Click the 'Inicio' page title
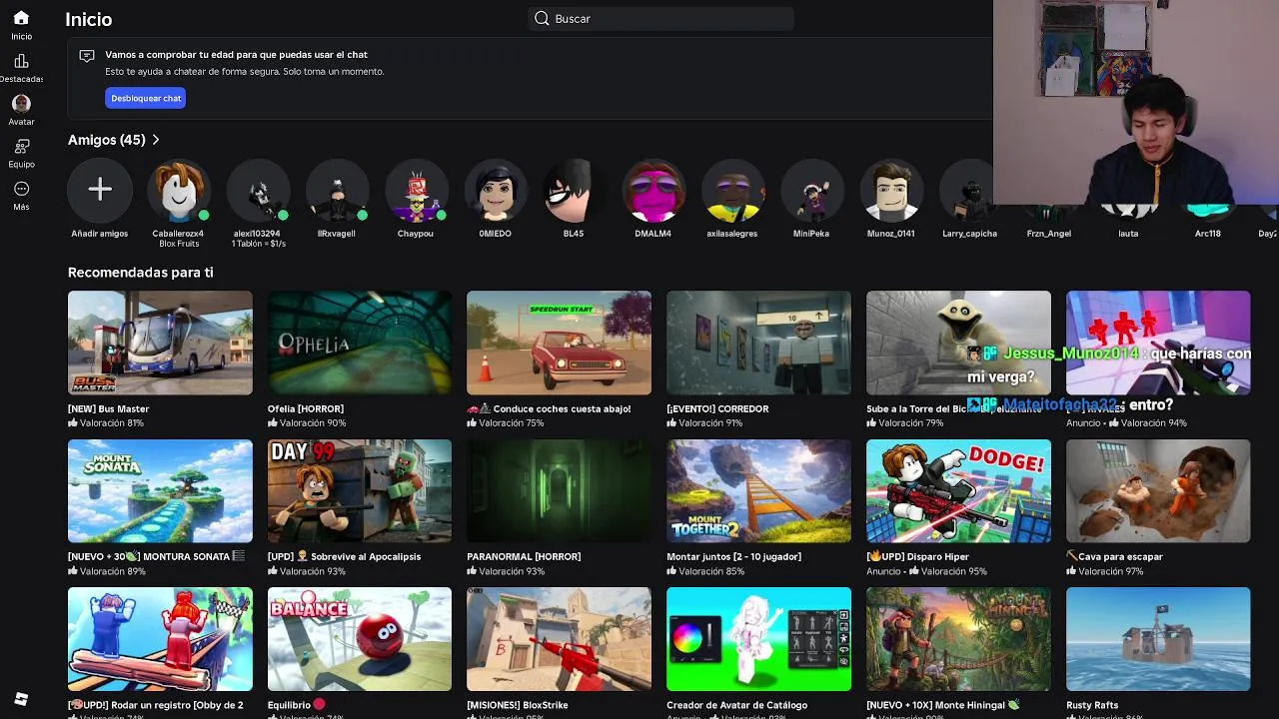The width and height of the screenshot is (1279, 719). (x=89, y=19)
